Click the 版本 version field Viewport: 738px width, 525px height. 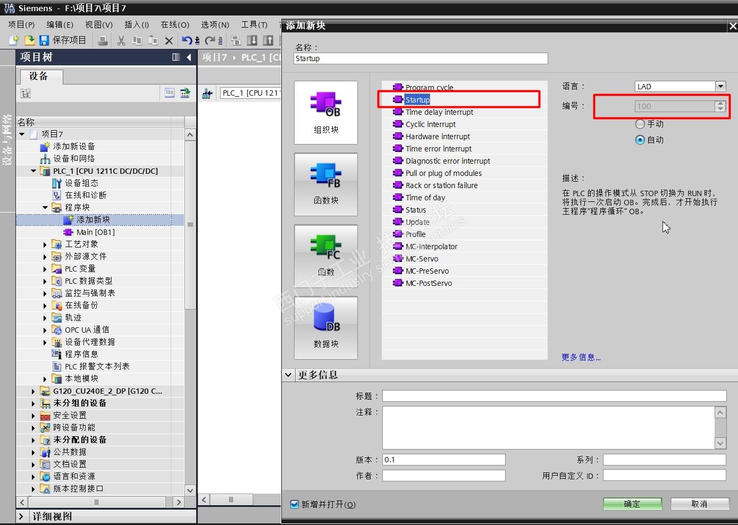point(444,460)
